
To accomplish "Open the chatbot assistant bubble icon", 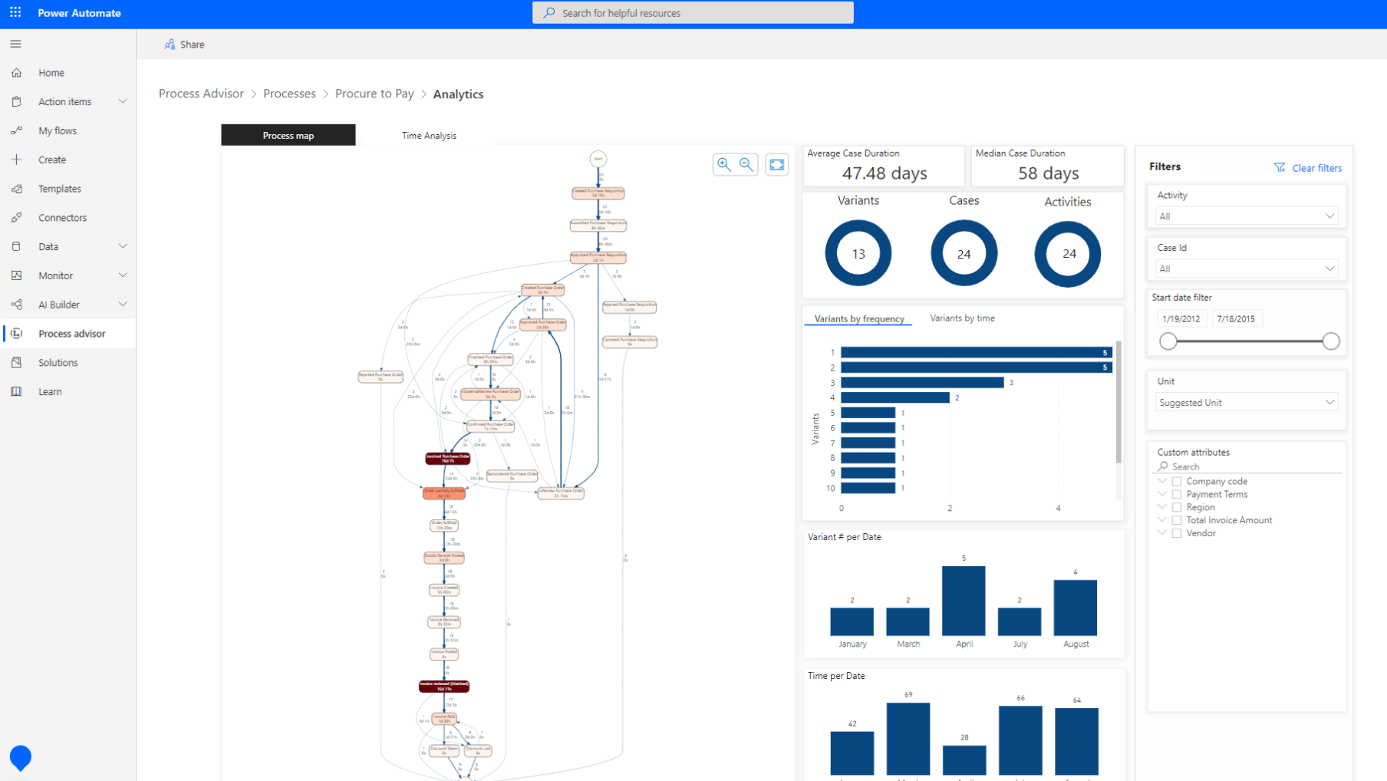I will click(x=21, y=757).
